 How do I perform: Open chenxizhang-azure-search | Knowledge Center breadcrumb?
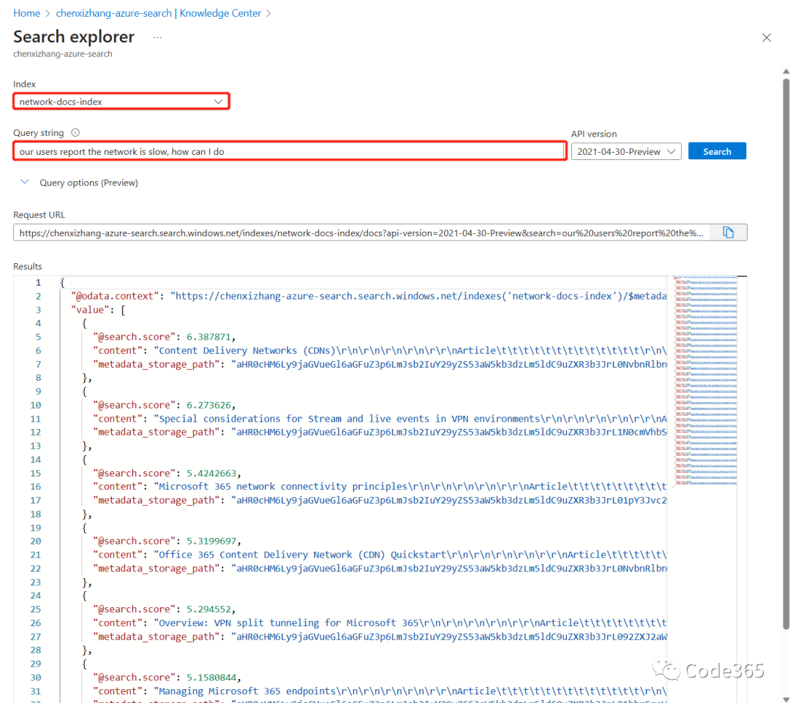(158, 14)
